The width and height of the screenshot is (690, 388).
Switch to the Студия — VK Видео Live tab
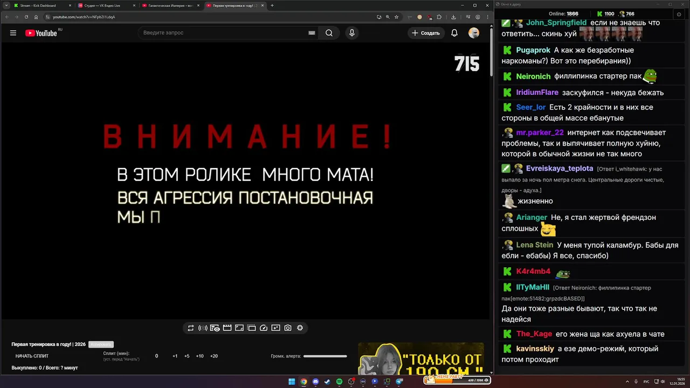[106, 5]
